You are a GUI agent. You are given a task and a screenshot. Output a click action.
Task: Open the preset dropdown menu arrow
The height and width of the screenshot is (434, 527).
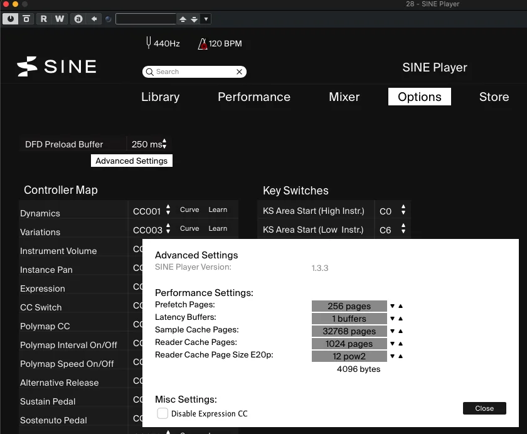[206, 19]
